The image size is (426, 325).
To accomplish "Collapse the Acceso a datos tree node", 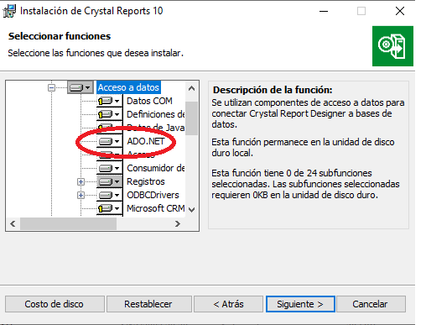I will click(x=51, y=88).
